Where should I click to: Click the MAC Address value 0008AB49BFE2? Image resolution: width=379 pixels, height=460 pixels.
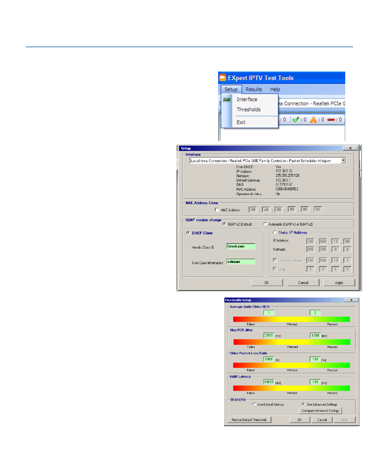pos(287,189)
